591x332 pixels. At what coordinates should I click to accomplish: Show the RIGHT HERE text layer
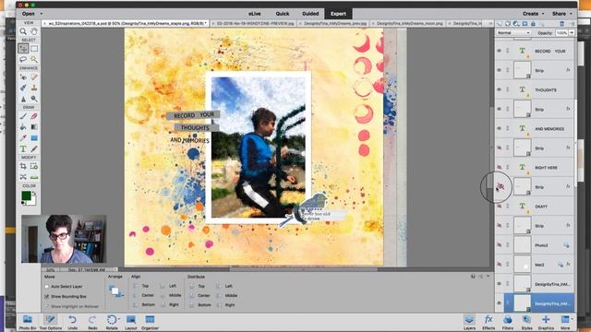click(x=499, y=167)
